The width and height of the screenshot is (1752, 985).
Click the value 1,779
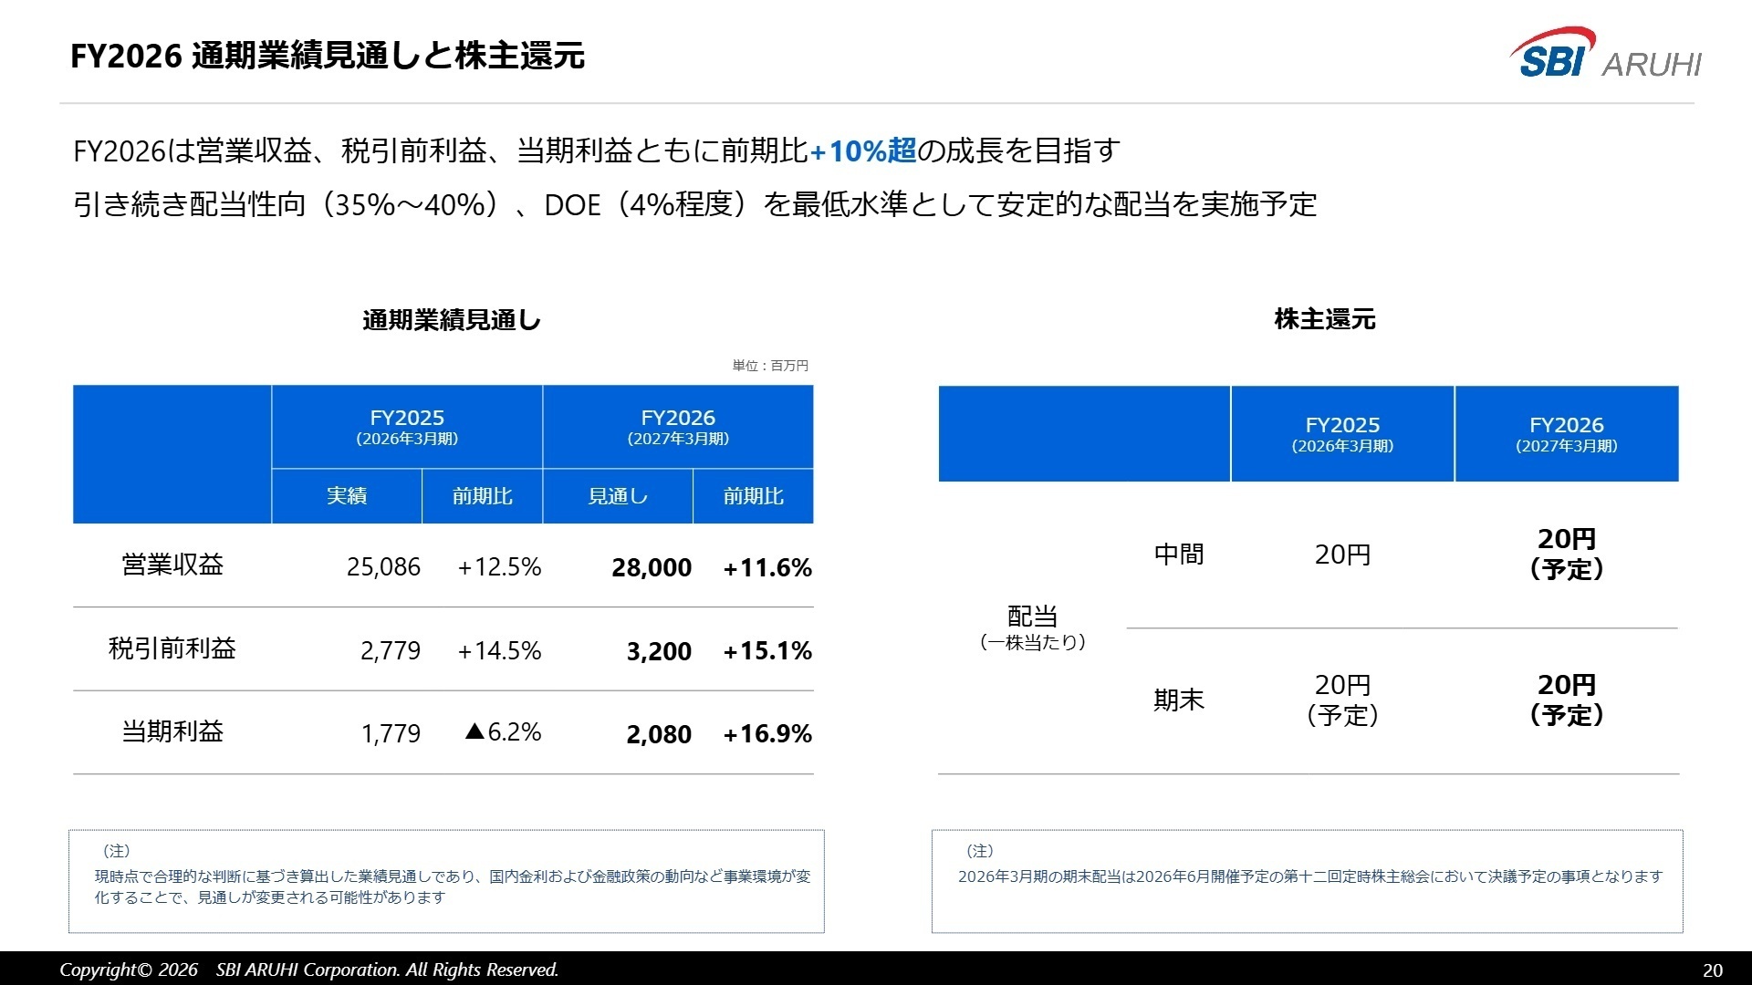point(391,733)
